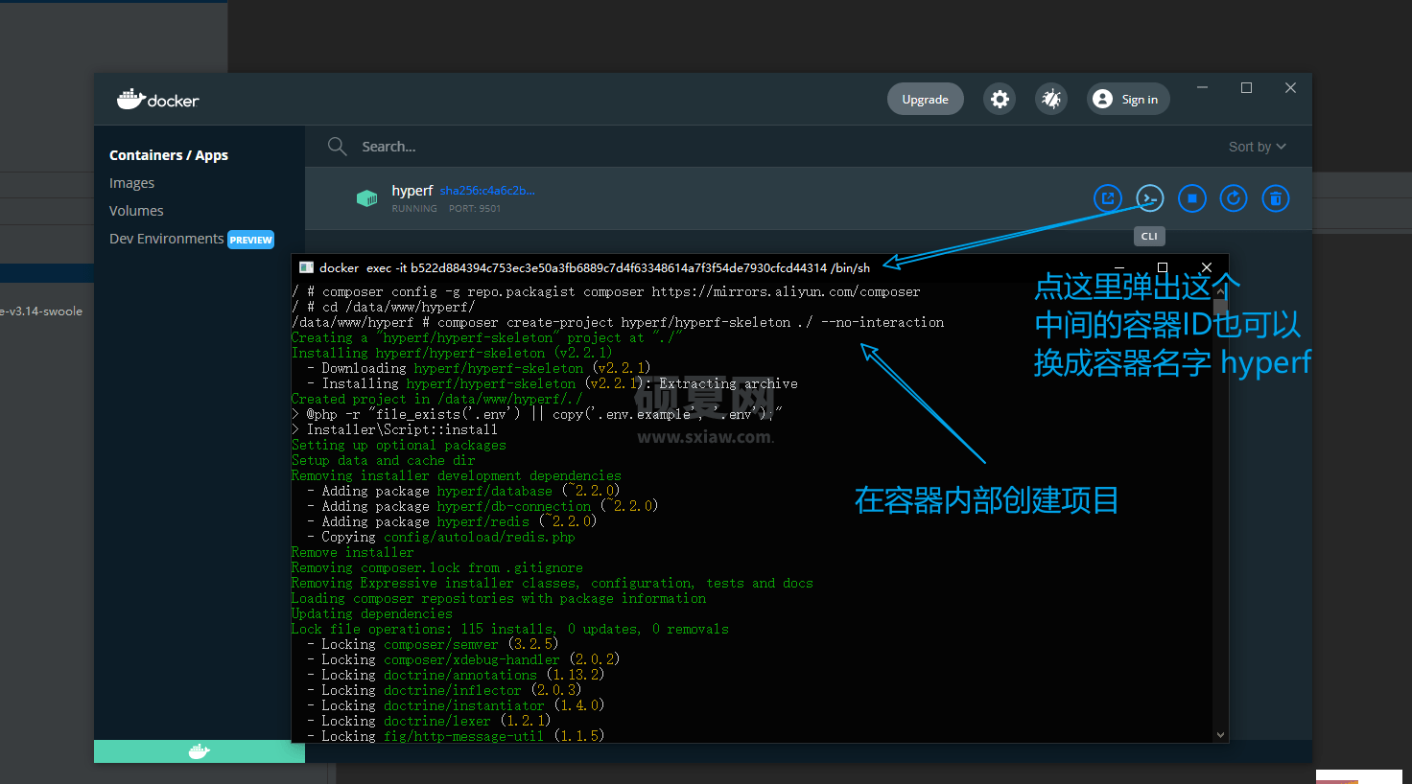Select Containers / Apps section

click(169, 155)
